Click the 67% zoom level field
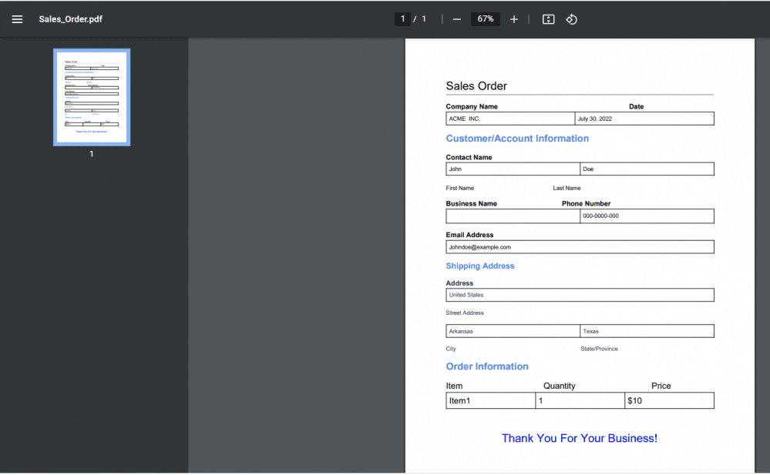The height and width of the screenshot is (475, 770). click(486, 19)
